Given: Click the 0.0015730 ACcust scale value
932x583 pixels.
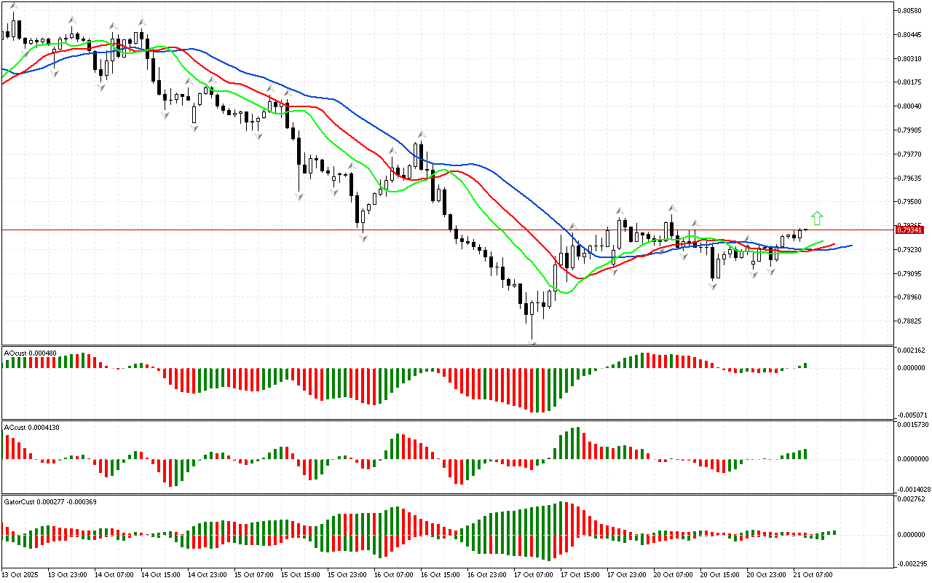Looking at the screenshot, I should tap(913, 424).
